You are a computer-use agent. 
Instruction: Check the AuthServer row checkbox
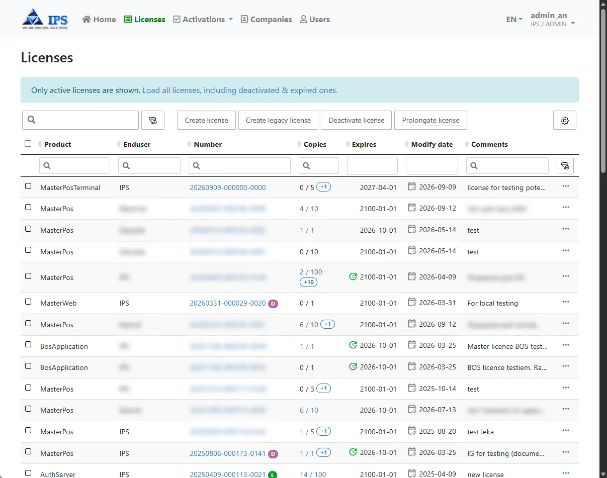click(28, 473)
